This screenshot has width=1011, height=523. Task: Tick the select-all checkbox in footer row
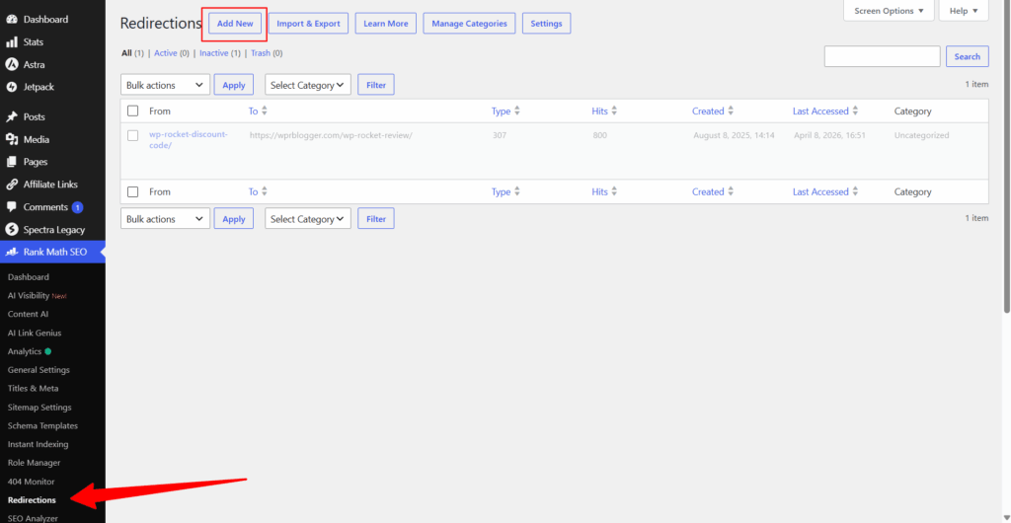coord(133,192)
